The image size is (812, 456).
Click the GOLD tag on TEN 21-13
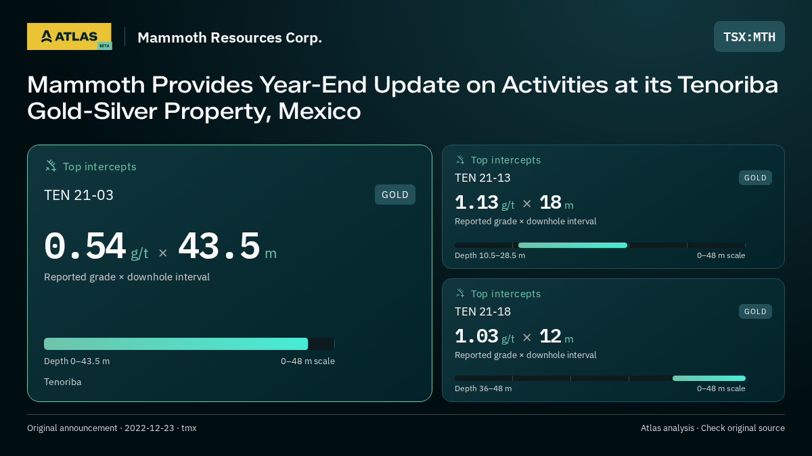(755, 178)
